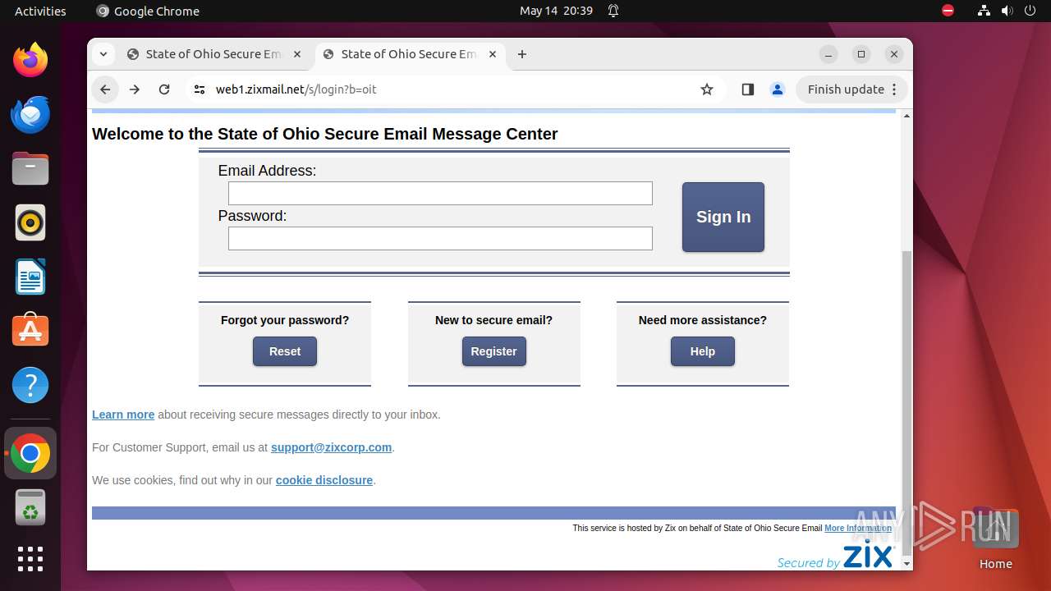1051x591 pixels.
Task: Open Ubuntu Software store icon
Action: point(30,331)
